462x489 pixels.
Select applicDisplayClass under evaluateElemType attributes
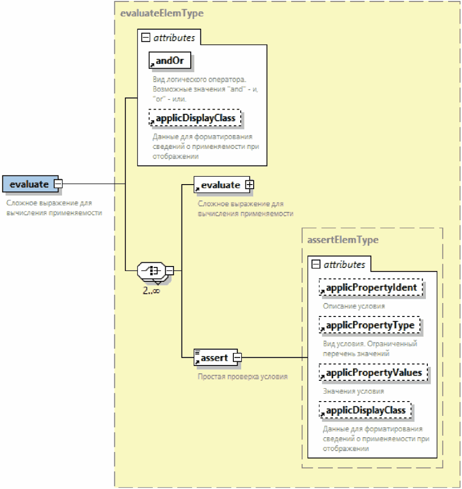[195, 118]
